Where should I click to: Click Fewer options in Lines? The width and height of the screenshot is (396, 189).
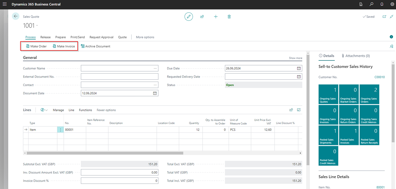pyautogui.click(x=106, y=110)
